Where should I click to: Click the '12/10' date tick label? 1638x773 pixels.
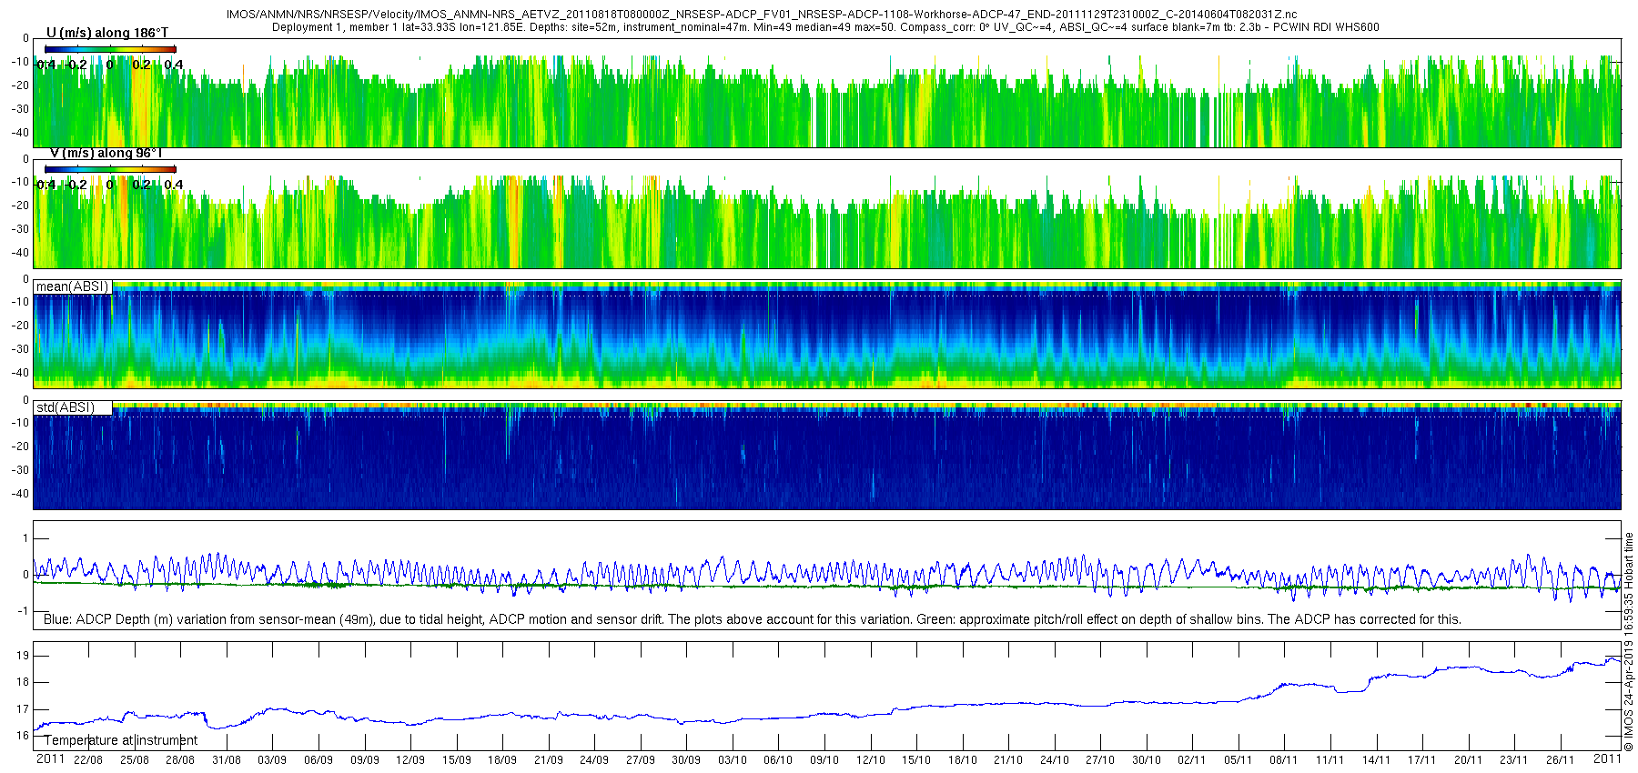pos(871,760)
